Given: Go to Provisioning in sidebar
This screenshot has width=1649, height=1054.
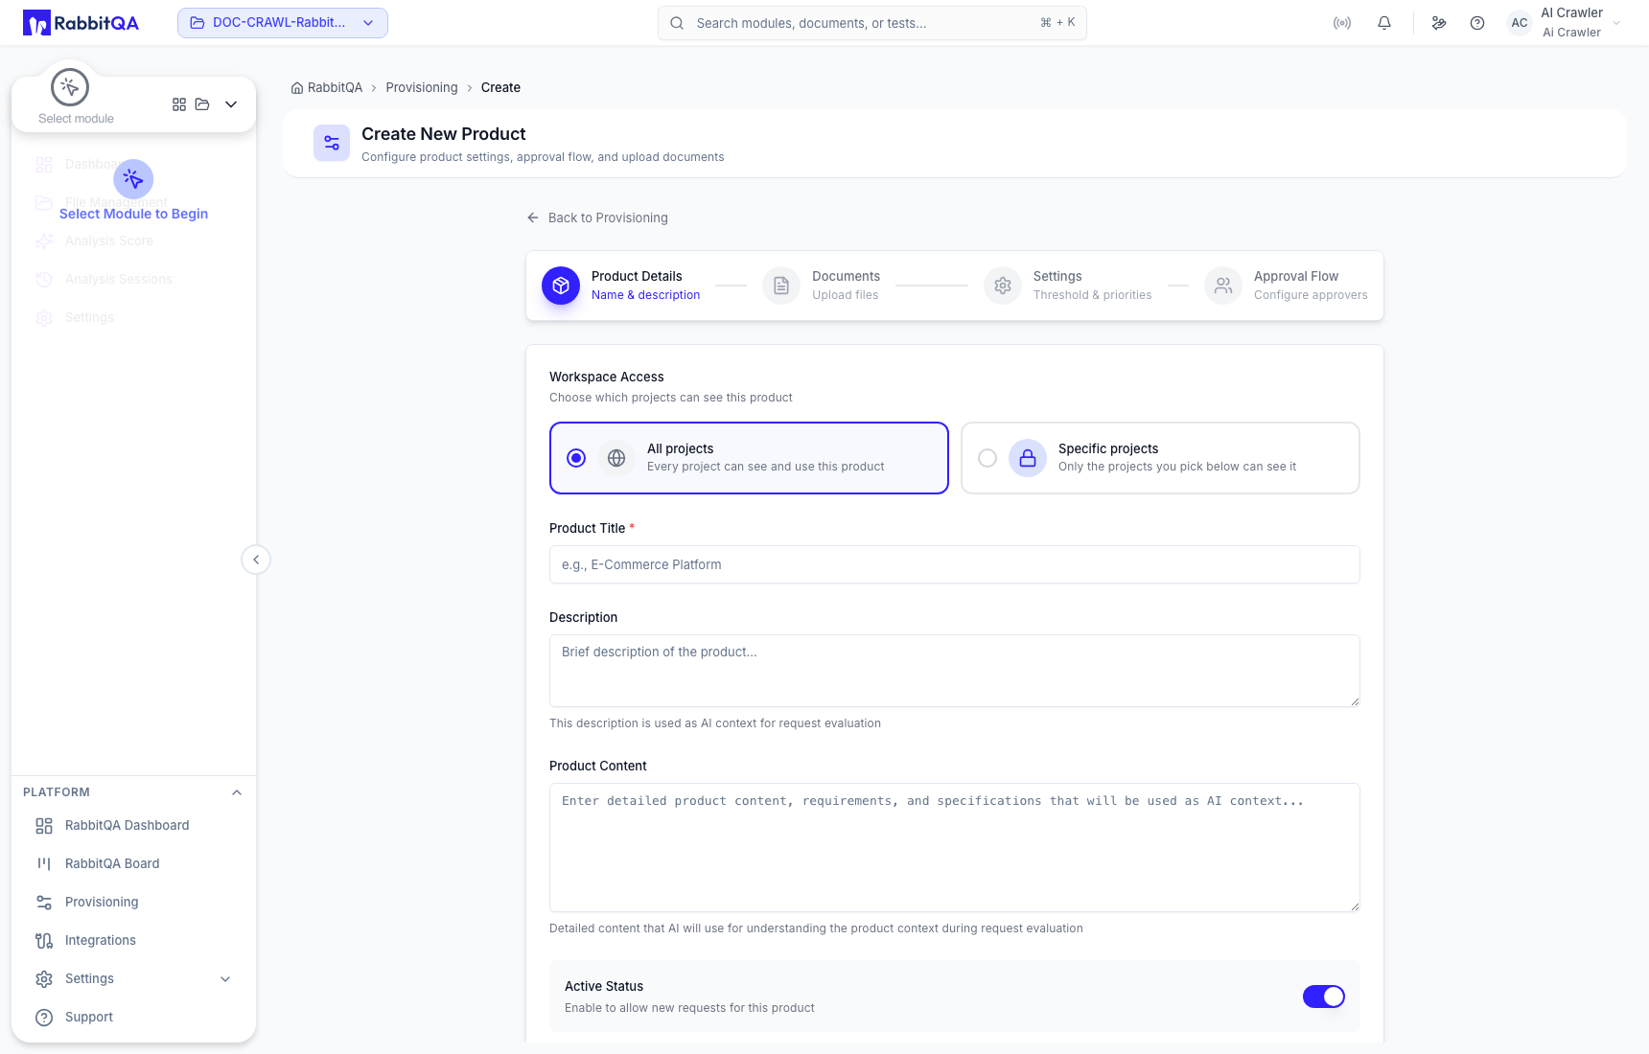Looking at the screenshot, I should pyautogui.click(x=133, y=902).
